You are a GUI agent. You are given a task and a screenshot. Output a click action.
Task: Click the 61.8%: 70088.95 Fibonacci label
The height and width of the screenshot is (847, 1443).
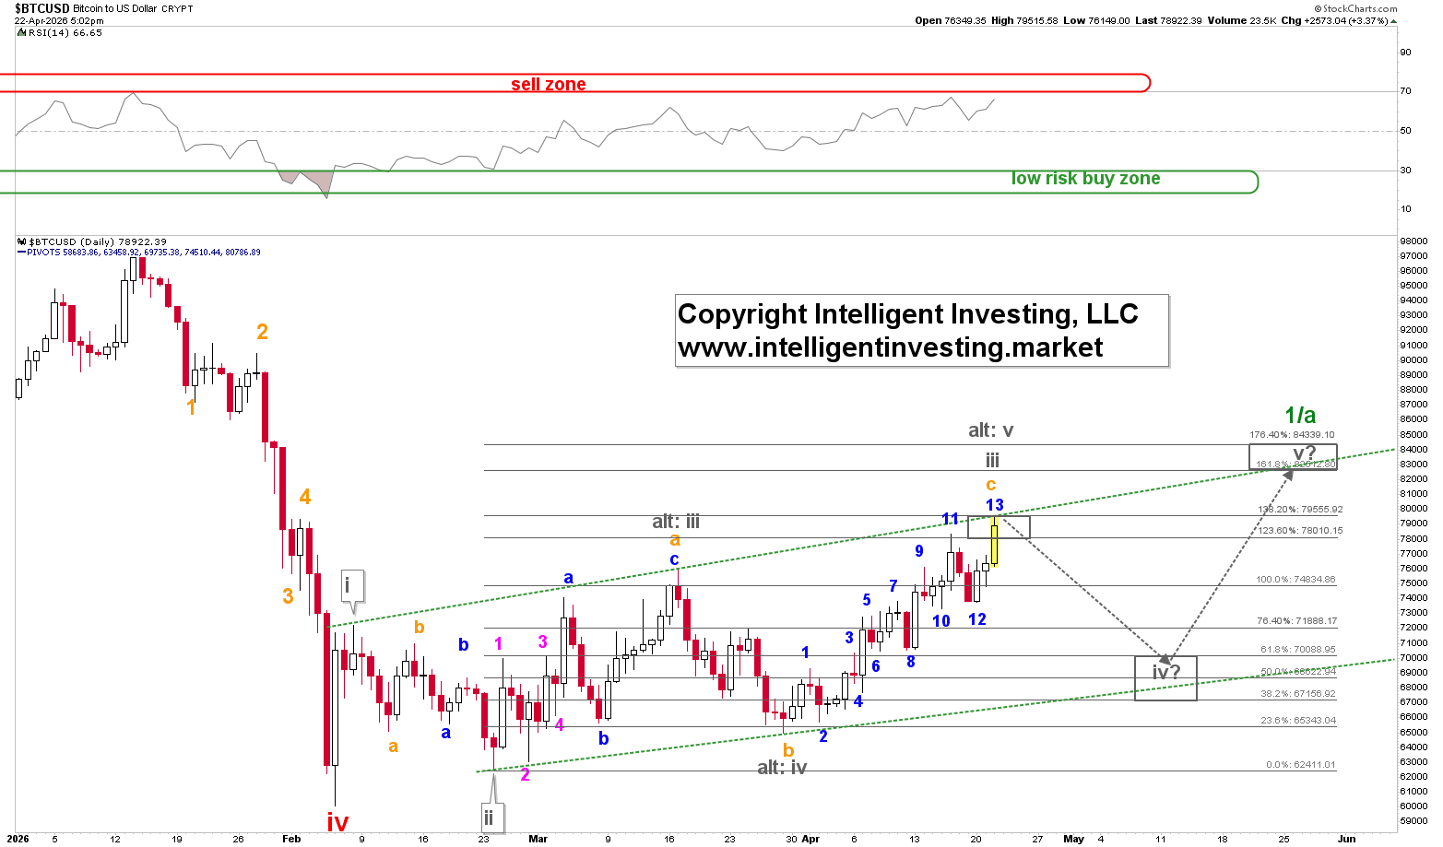point(1298,650)
